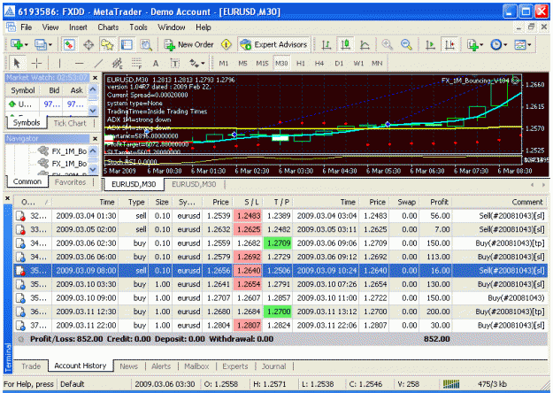Sort history by the Profit column header
Image resolution: width=553 pixels, height=393 pixels.
point(439,202)
